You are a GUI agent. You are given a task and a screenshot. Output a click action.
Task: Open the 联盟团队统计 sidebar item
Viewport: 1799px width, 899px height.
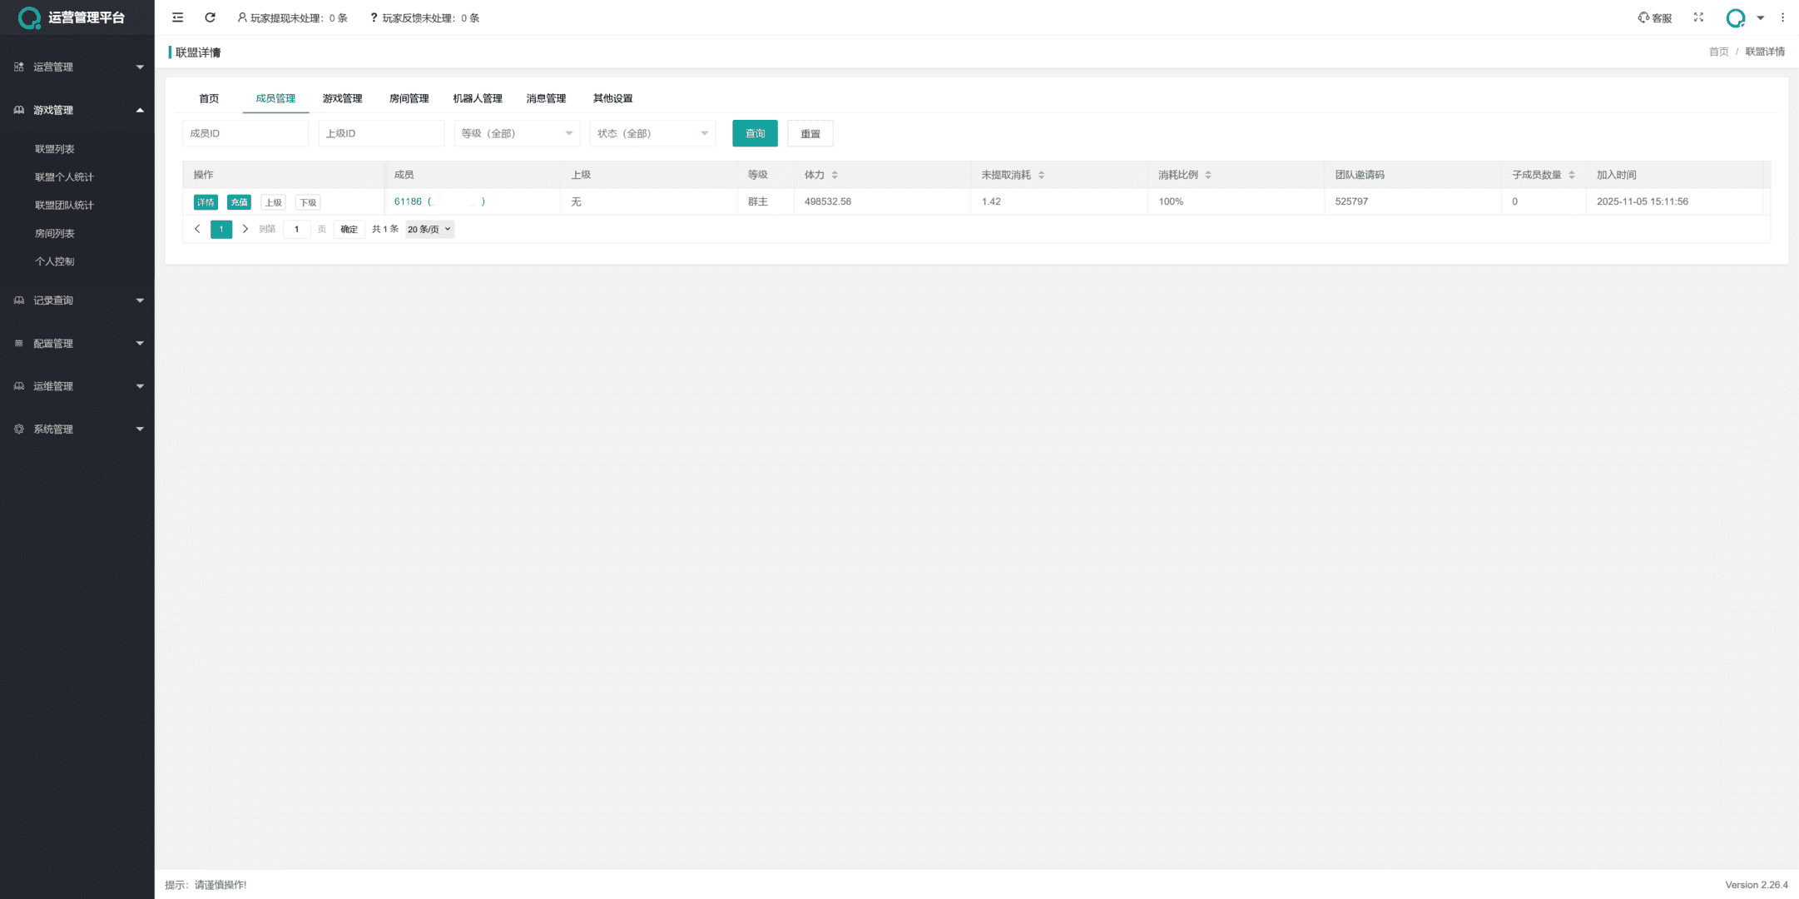tap(64, 205)
